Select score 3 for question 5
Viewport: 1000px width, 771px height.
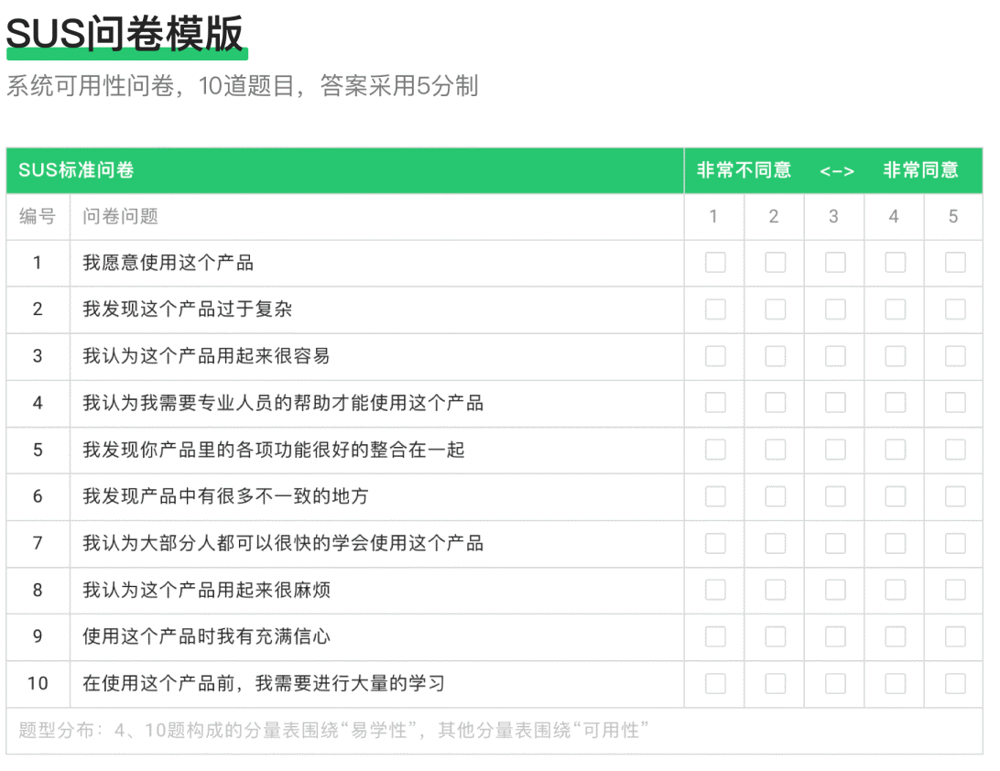[x=835, y=450]
